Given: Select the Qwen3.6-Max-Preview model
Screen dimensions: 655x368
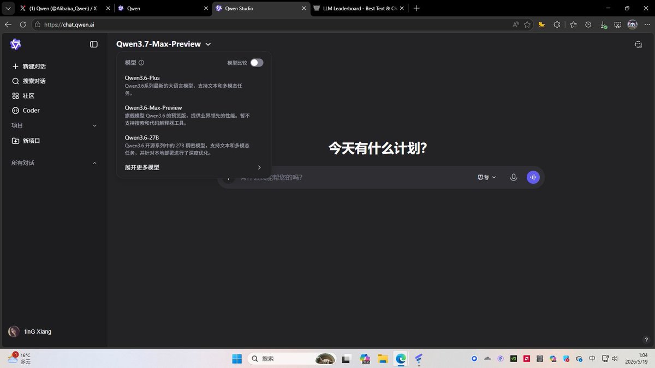Looking at the screenshot, I should 188,115.
